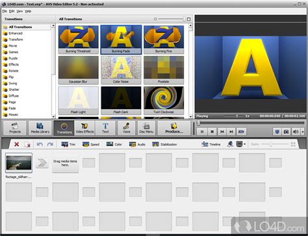Image resolution: width=308 pixels, height=236 pixels.
Task: Select the Burning Fire transition
Action: [164, 40]
